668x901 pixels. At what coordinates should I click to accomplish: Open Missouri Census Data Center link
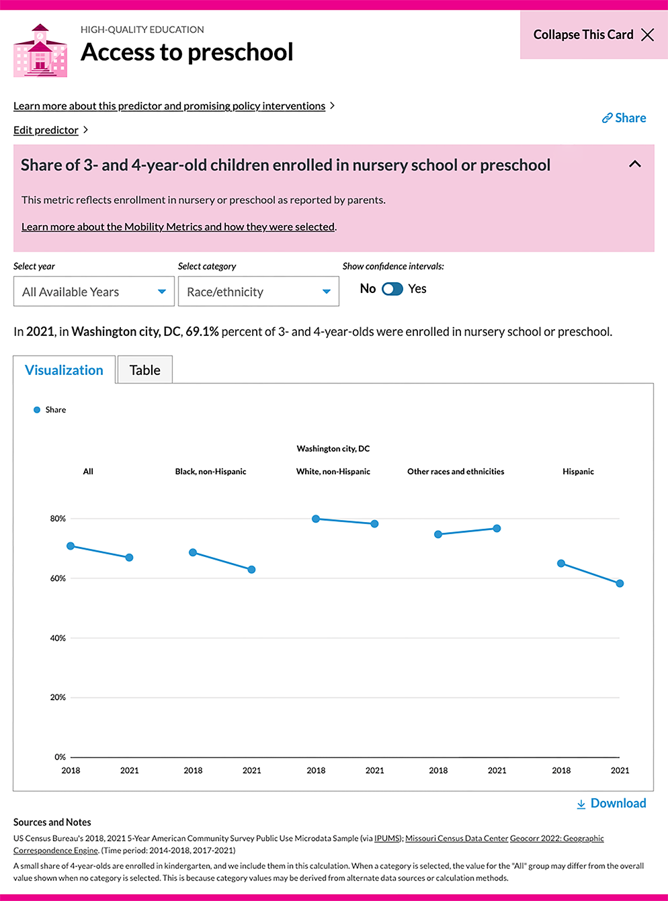point(456,839)
